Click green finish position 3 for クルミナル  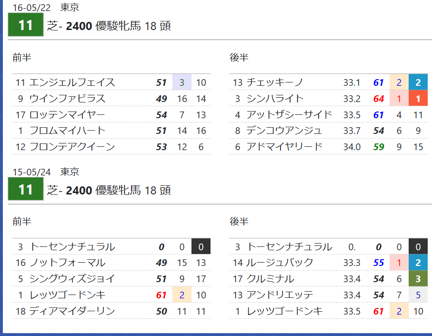click(x=418, y=279)
